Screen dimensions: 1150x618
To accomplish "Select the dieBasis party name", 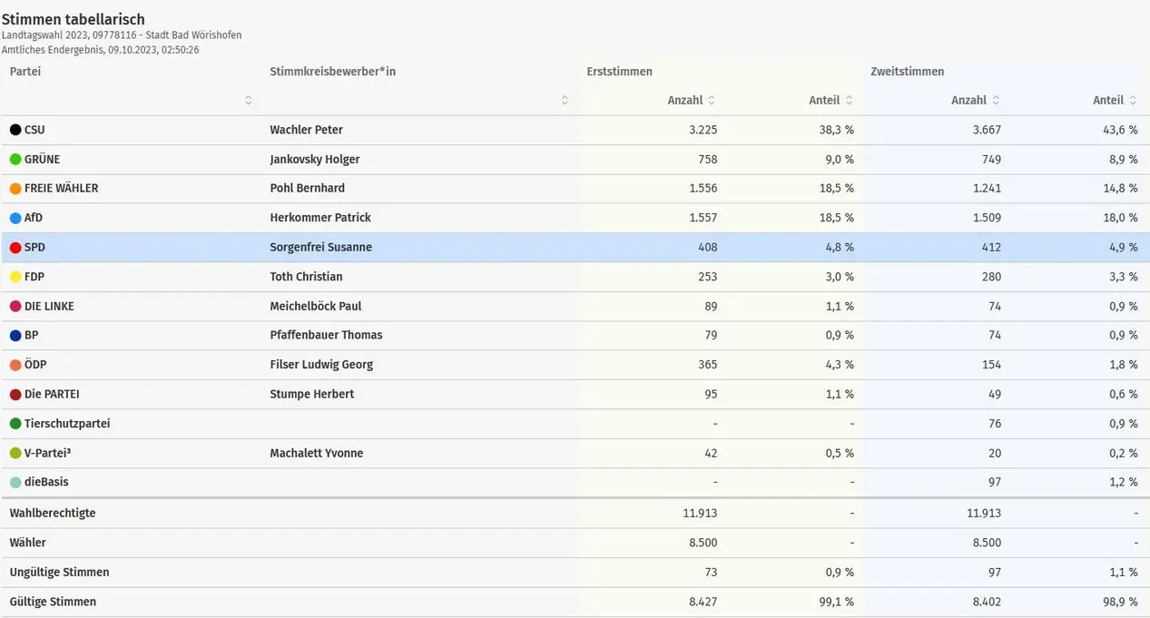I will pos(46,483).
